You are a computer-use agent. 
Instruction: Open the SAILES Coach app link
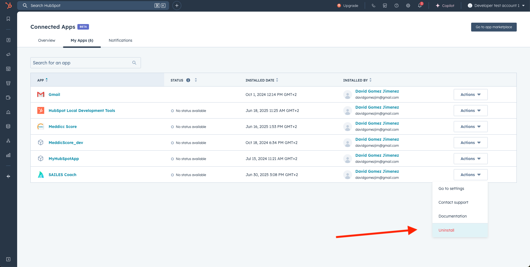pyautogui.click(x=62, y=175)
